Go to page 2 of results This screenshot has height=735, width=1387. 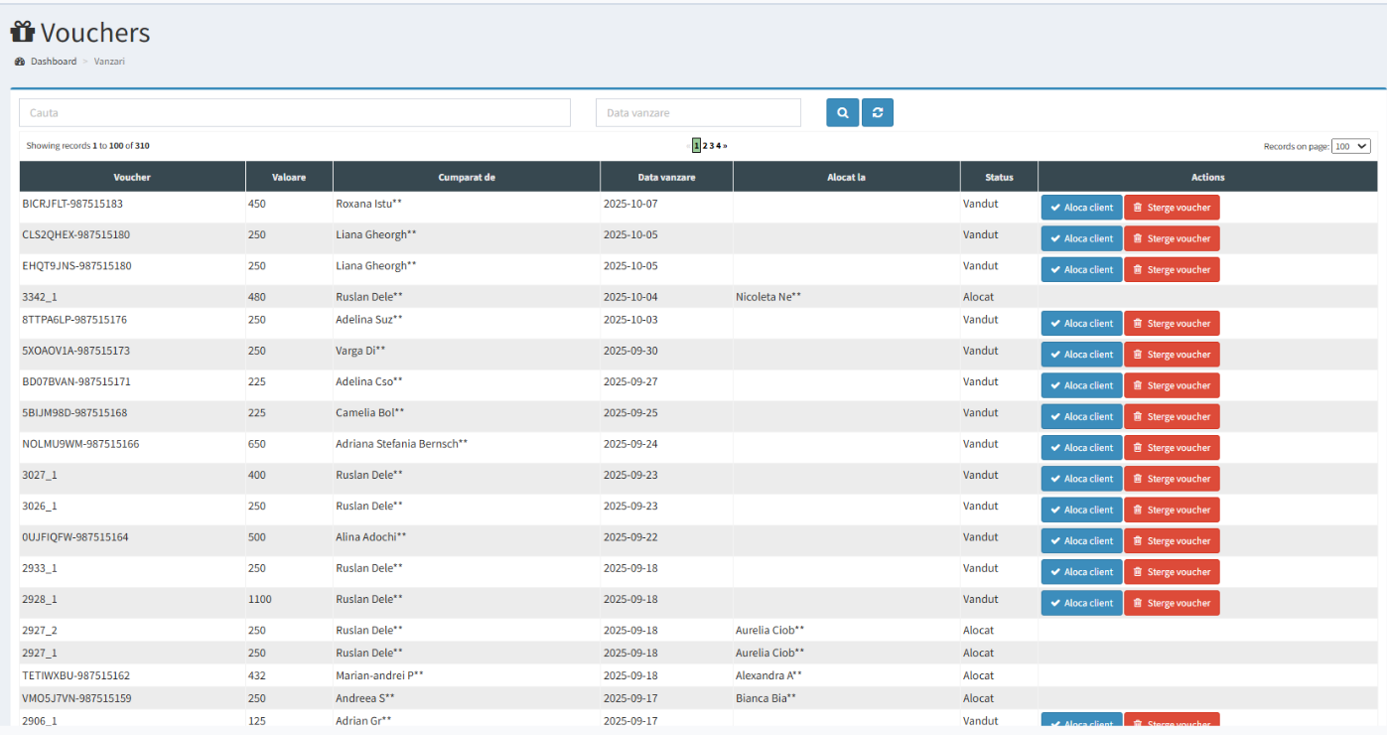tap(705, 146)
